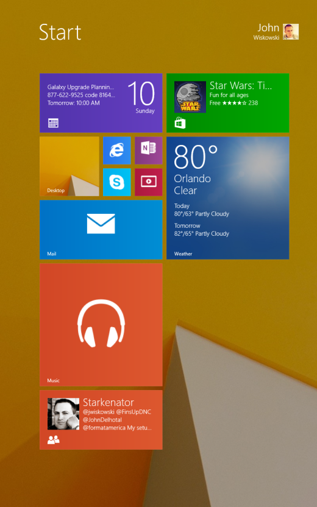317x507 pixels.
Task: Open the Video app tile
Action: pos(149,182)
